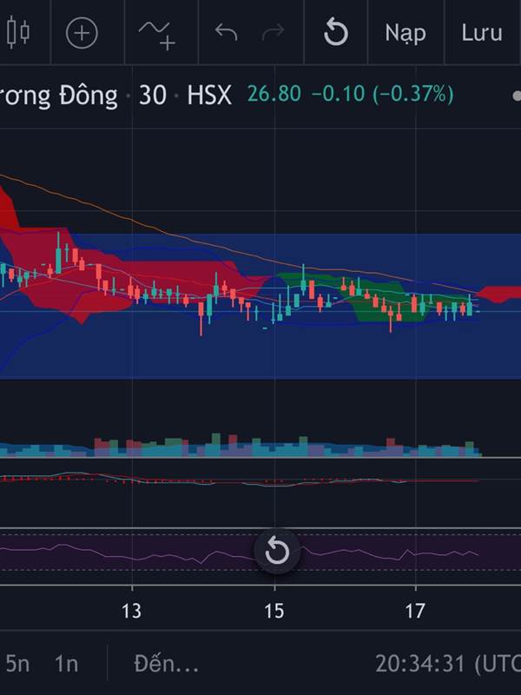Image resolution: width=521 pixels, height=695 pixels.
Task: Click the reset/replay circular arrow in toolbar
Action: tap(336, 32)
